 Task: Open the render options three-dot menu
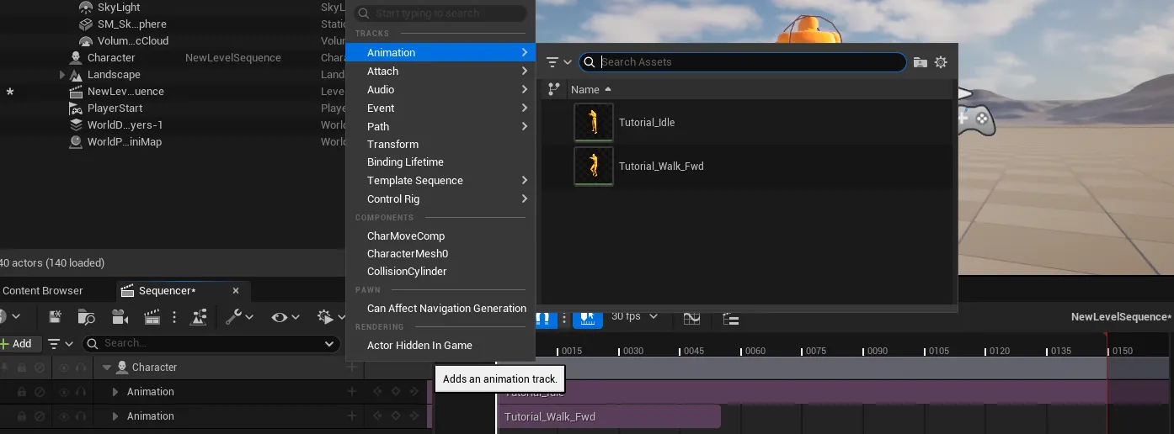point(174,317)
